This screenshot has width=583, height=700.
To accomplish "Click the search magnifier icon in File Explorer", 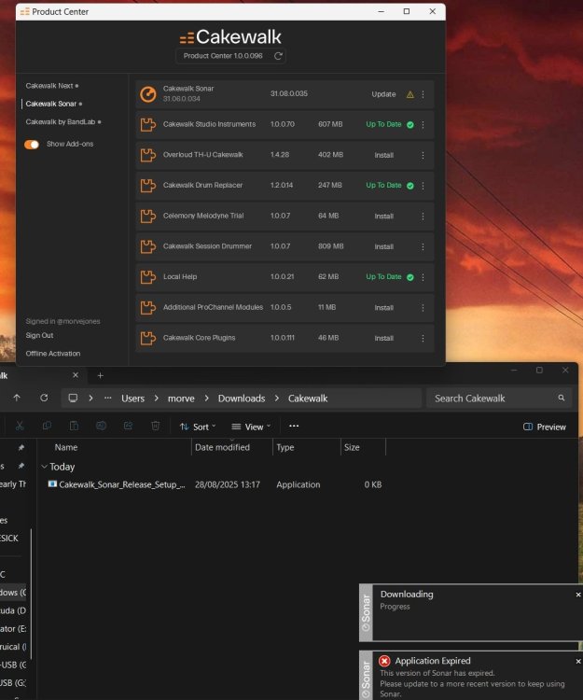I will (x=562, y=398).
